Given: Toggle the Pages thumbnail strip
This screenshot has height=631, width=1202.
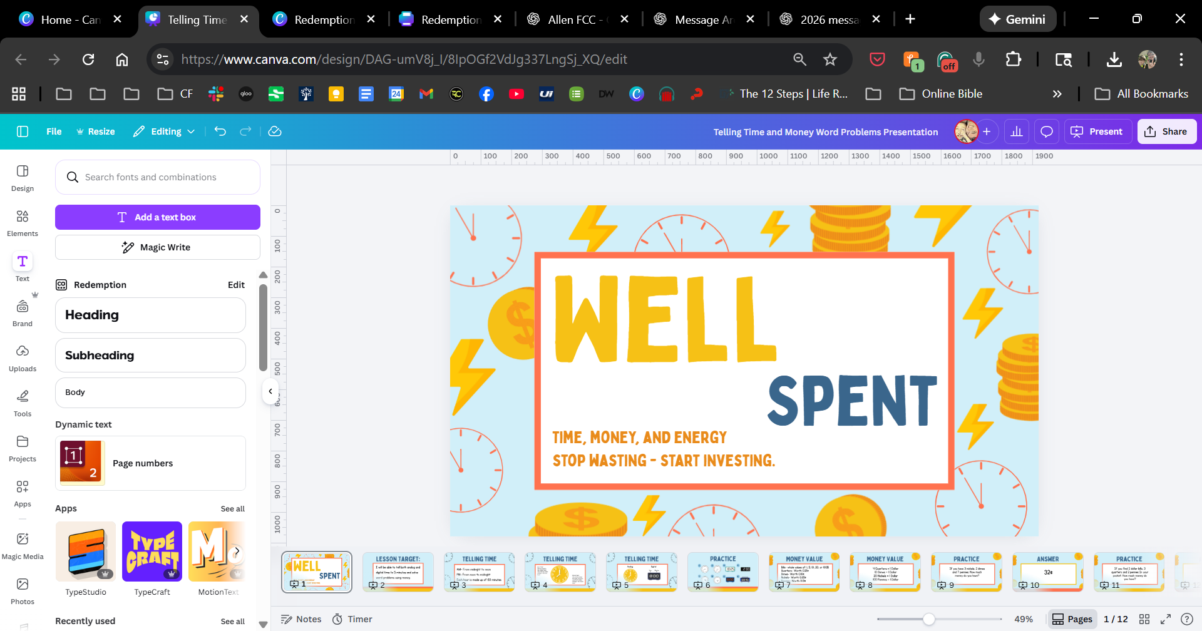Looking at the screenshot, I should coord(1072,619).
